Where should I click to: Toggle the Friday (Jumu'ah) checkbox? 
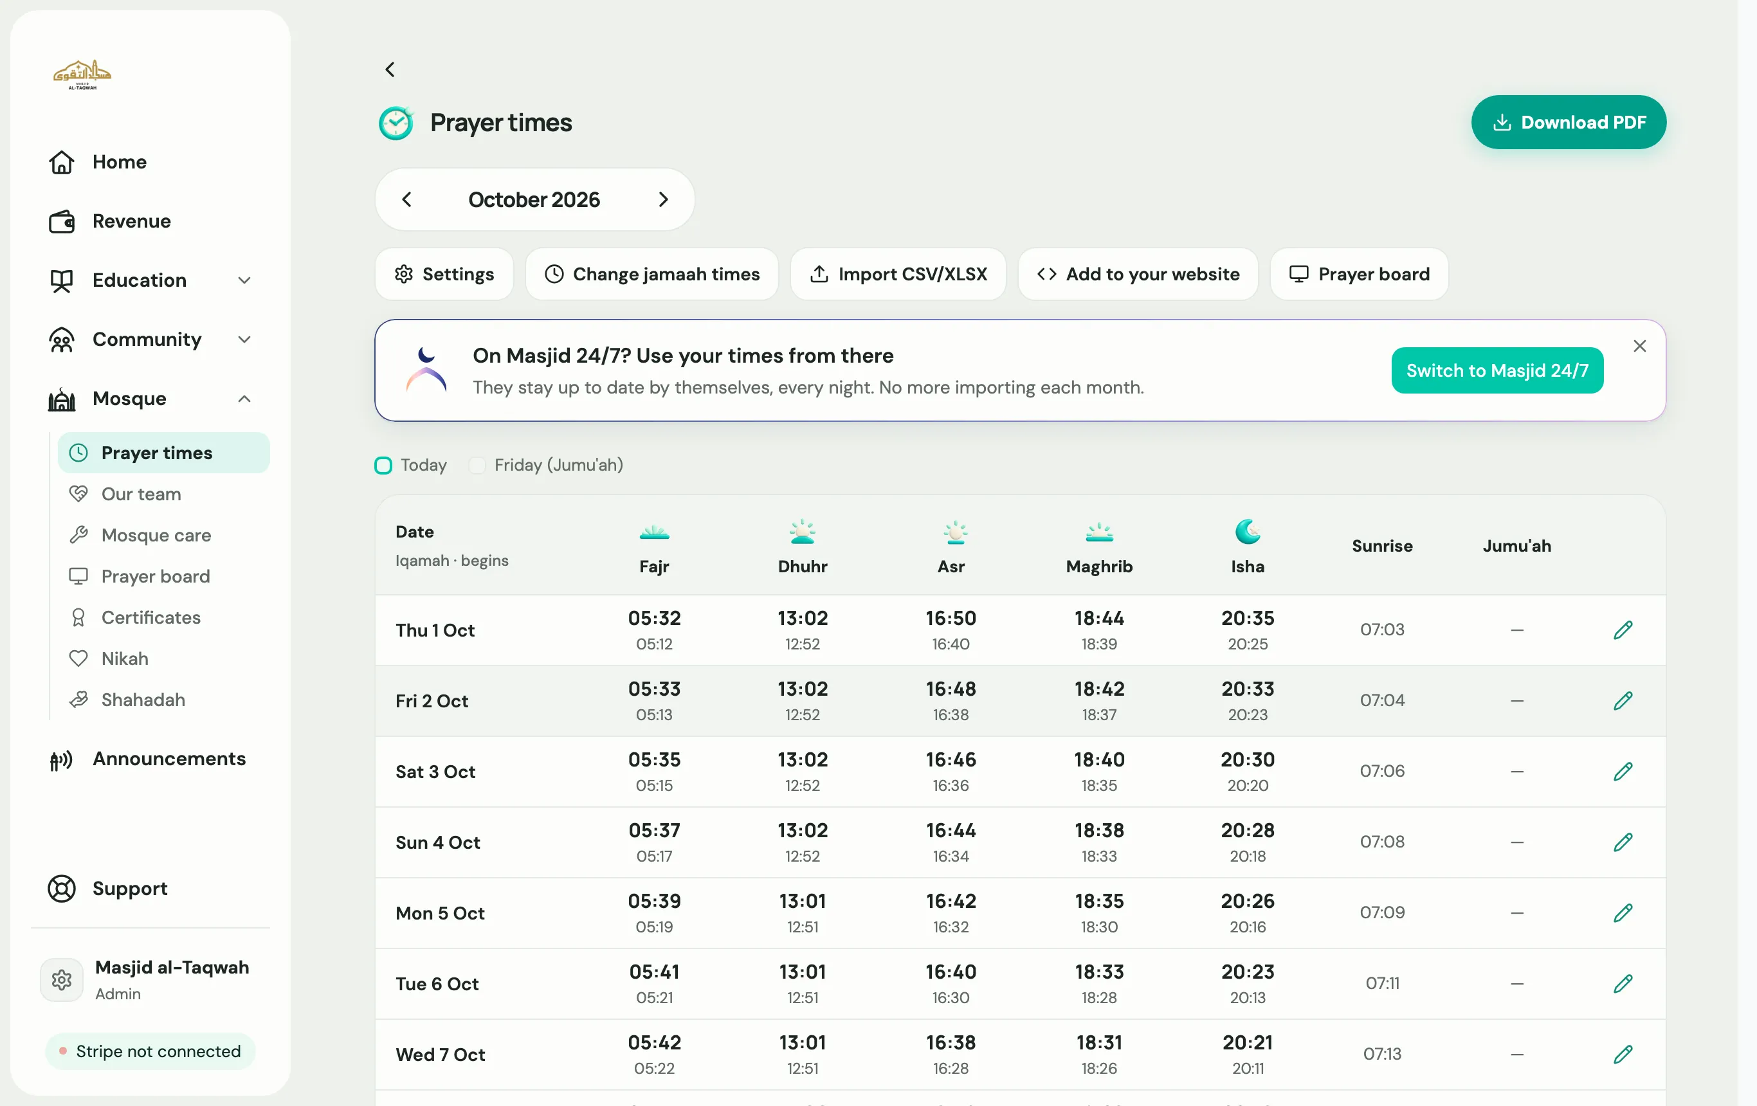tap(477, 466)
